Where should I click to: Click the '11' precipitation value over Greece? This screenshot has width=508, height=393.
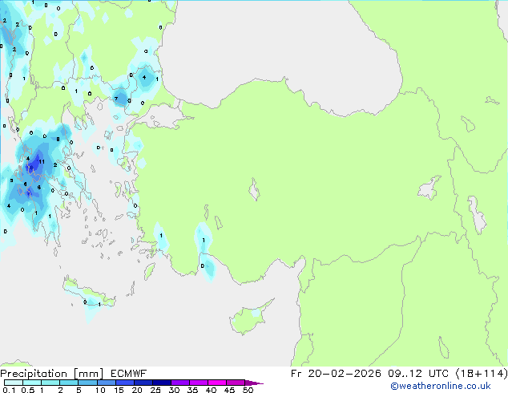click(x=42, y=161)
